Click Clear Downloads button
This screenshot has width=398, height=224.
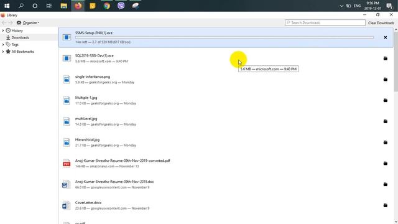click(381, 23)
